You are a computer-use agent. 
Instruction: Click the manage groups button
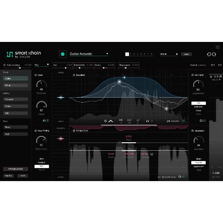(x=16, y=169)
